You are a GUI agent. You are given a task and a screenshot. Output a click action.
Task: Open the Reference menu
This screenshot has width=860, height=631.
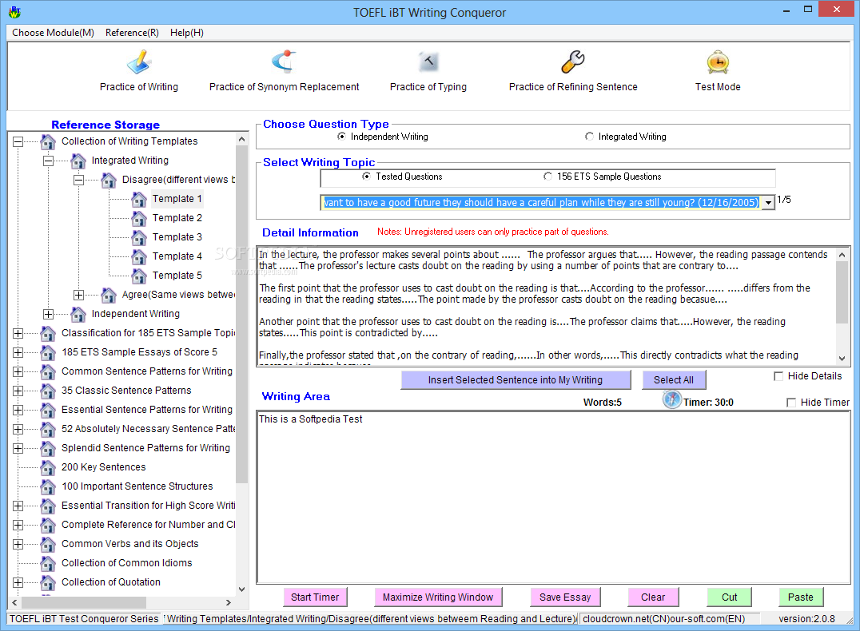click(132, 33)
